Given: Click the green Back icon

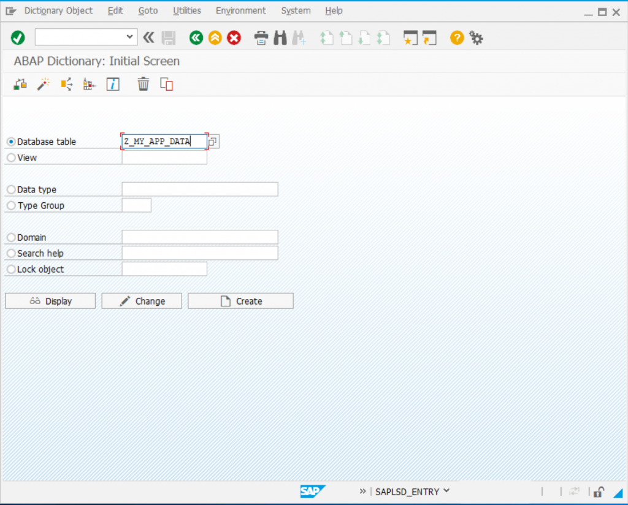Looking at the screenshot, I should (196, 38).
